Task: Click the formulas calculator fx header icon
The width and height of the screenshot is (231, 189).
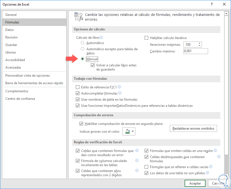Action: tap(79, 17)
